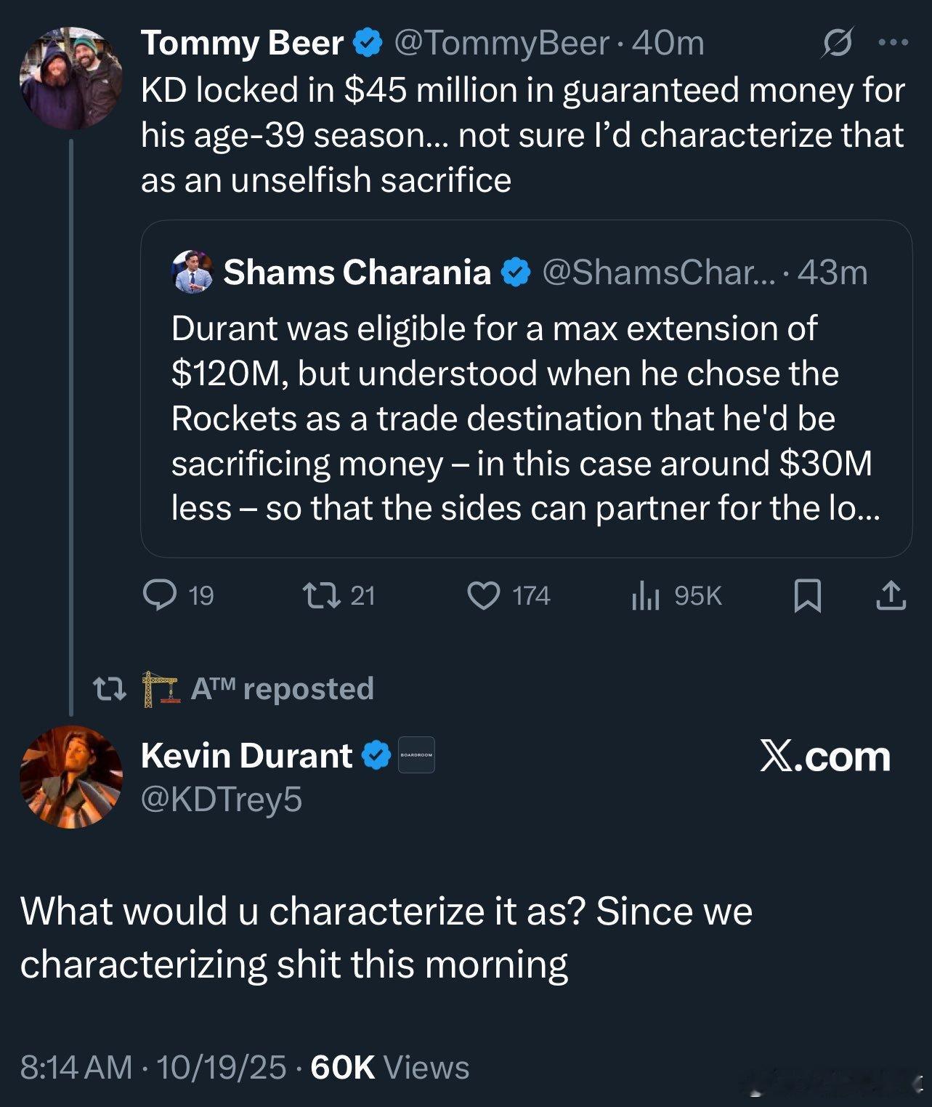Open the Grok slashed-circle icon
Viewport: 932px width, 1107px height.
[x=837, y=43]
